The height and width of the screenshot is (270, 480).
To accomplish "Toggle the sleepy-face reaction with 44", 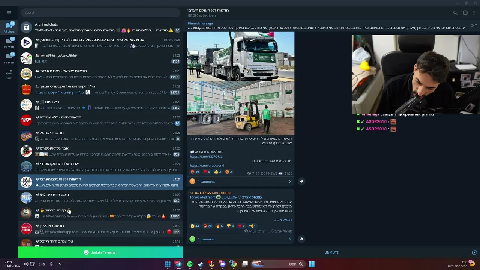I will coord(195,226).
